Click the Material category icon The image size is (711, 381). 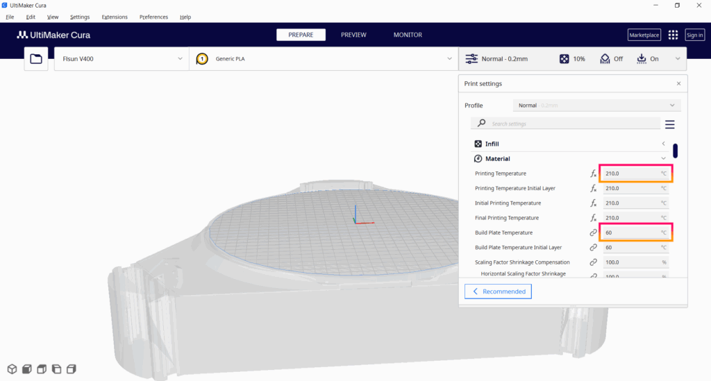(478, 158)
